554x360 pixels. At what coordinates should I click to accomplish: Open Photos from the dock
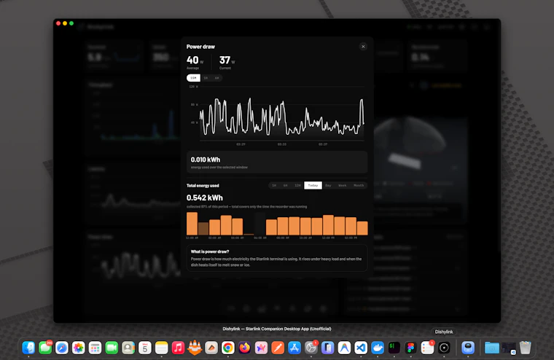click(79, 348)
